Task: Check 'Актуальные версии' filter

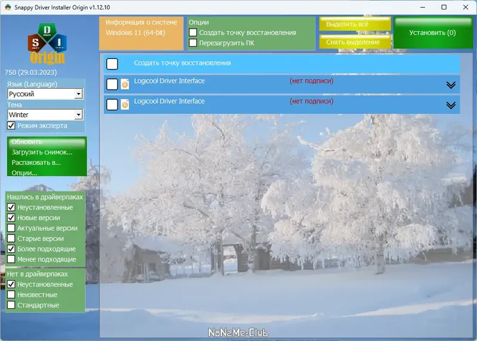Action: pyautogui.click(x=11, y=228)
